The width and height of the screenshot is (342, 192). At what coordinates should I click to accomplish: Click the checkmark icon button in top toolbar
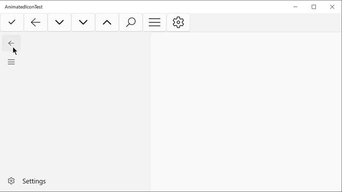pos(12,22)
